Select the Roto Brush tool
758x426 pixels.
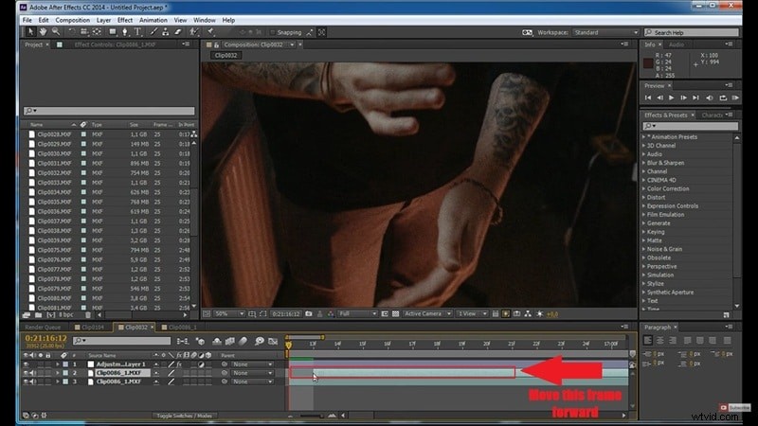click(x=194, y=32)
